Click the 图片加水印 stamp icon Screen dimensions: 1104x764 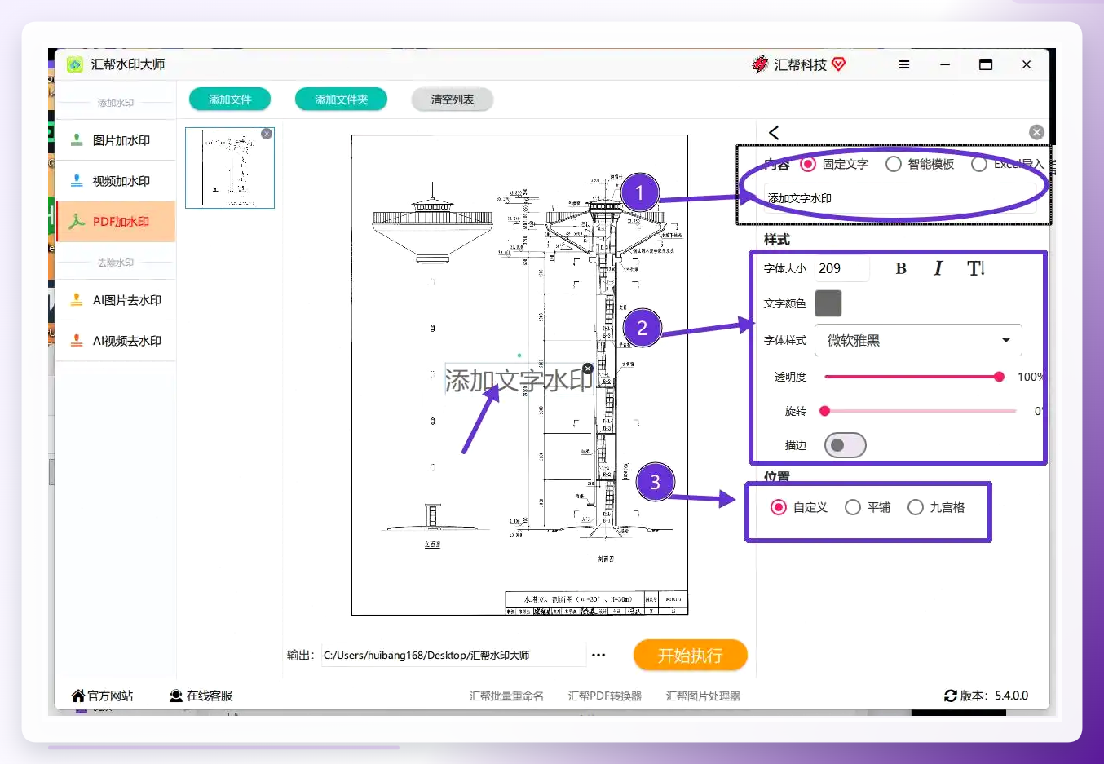click(77, 140)
